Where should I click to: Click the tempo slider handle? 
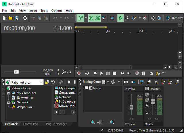(16, 72)
